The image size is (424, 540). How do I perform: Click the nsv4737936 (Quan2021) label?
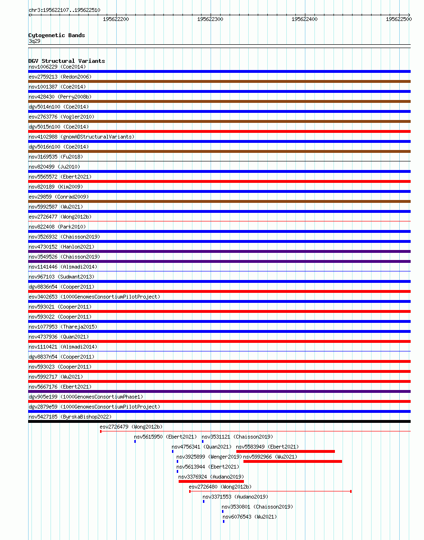tap(59, 337)
